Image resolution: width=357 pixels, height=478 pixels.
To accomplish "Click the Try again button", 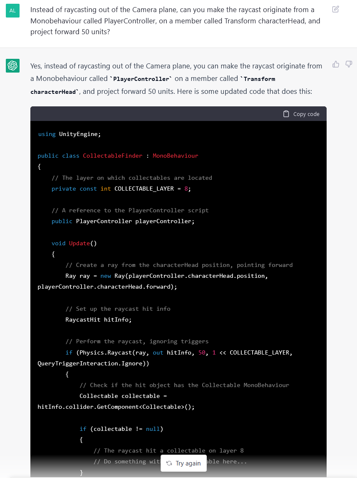I will click(x=183, y=463).
